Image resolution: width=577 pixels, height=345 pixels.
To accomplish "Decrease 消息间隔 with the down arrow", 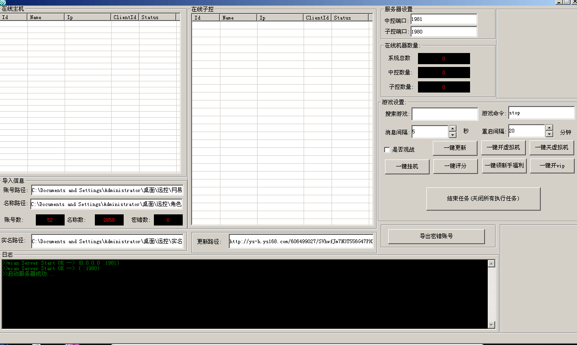I will [452, 135].
